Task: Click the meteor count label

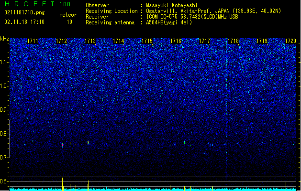Action: tap(68, 15)
